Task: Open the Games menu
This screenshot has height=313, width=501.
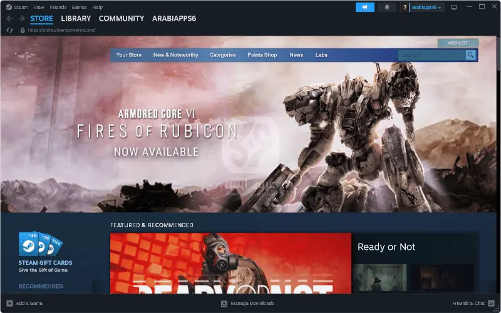Action: click(79, 7)
